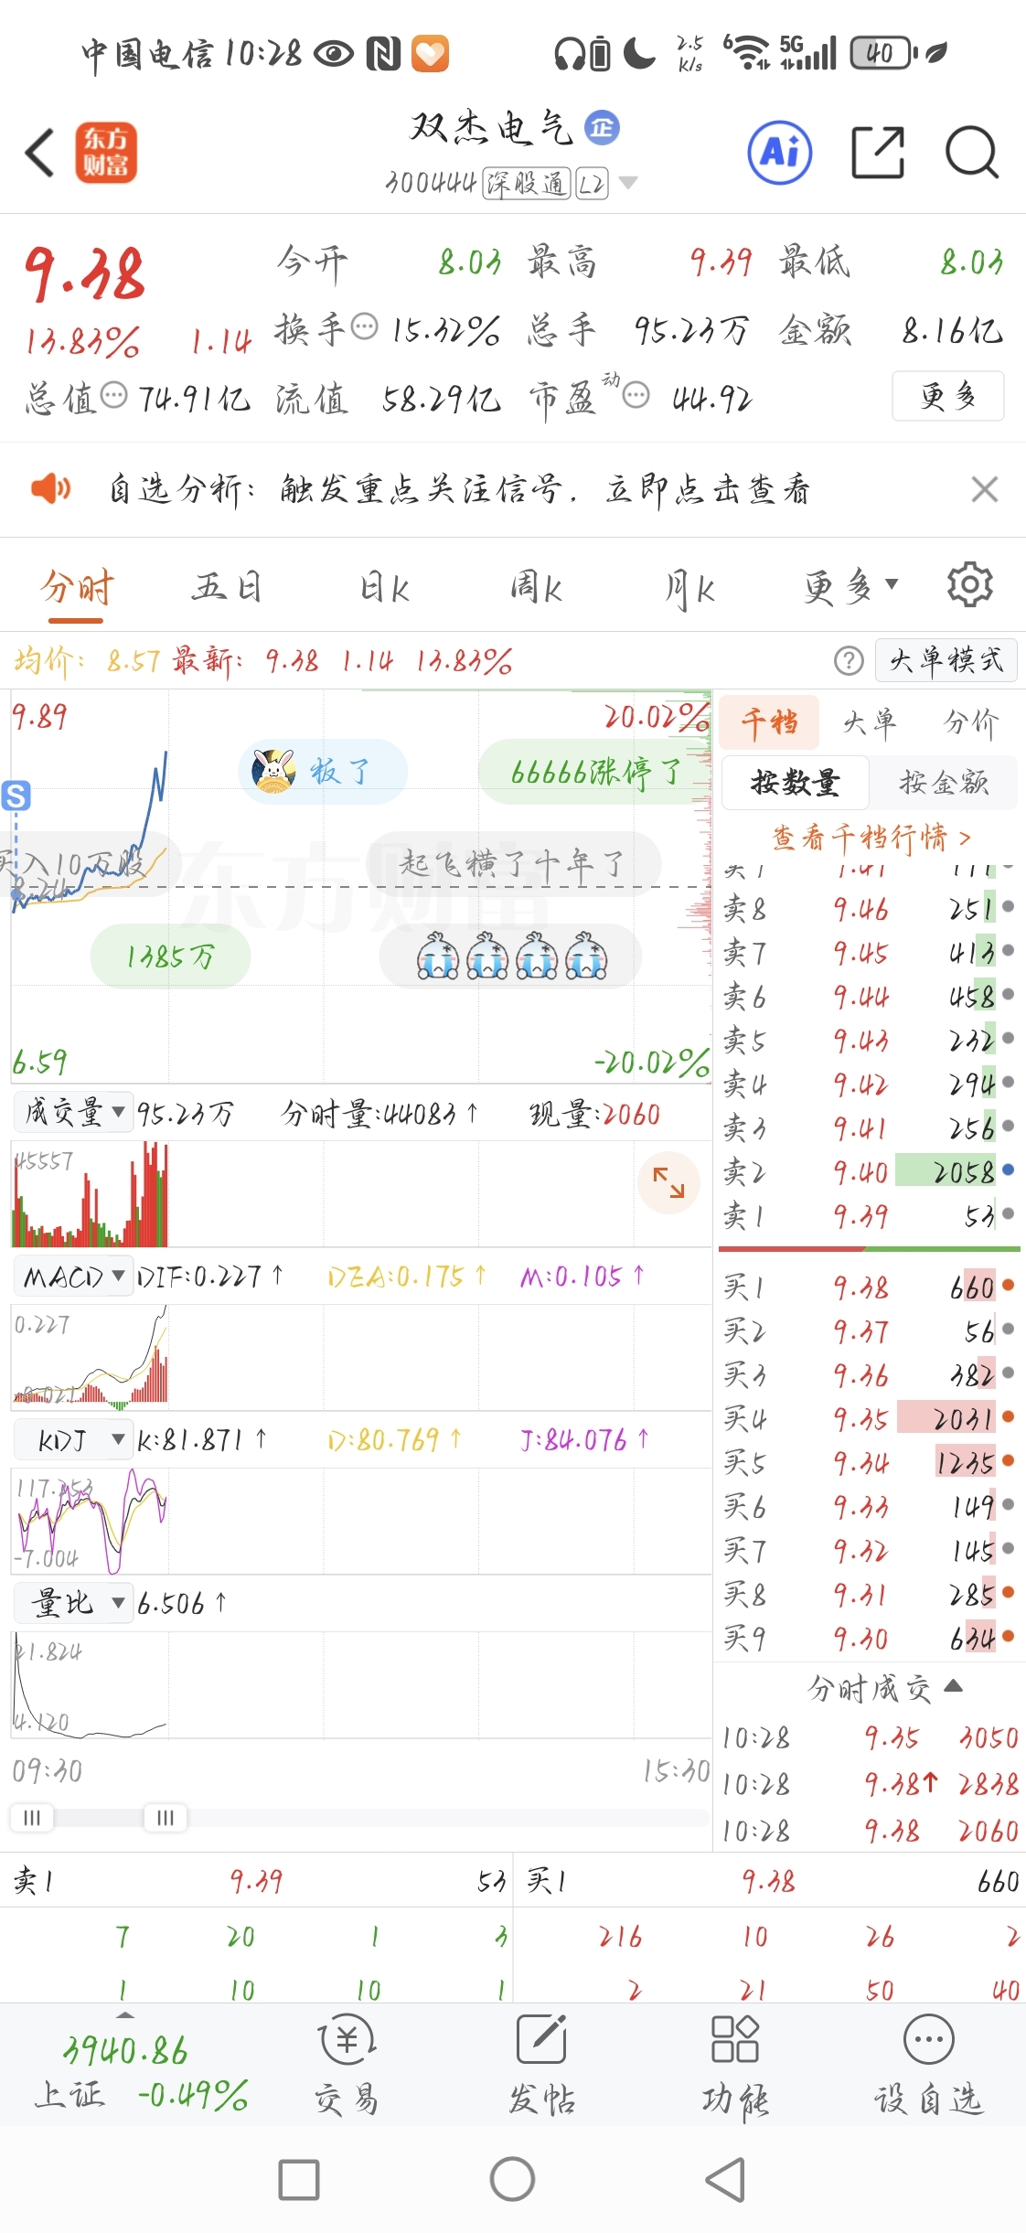
Task: Tap Android home circle button
Action: [512, 2179]
